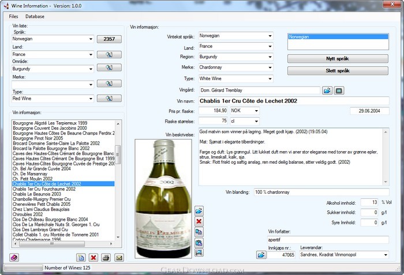This screenshot has height=275, width=404.
Task: Select Ch. Petit Moulin 2002
Action: click(x=63, y=179)
